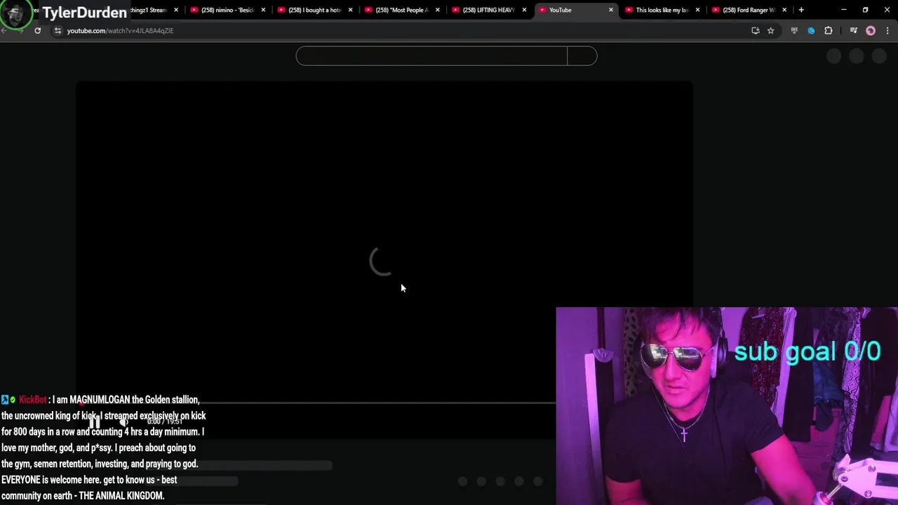
Task: Close the active 'YouTube' tab
Action: (611, 10)
